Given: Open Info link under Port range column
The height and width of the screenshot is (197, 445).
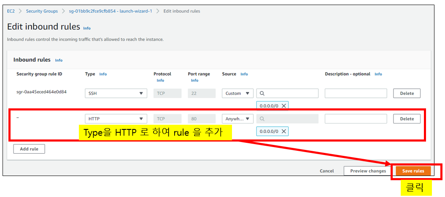Looking at the screenshot, I should point(195,81).
